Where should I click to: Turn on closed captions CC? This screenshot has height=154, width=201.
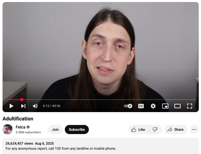(141, 106)
